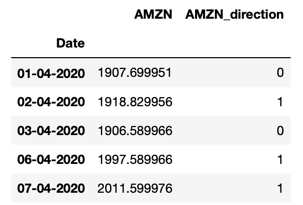
Task: Click the price value 2011.599976
Action: click(x=135, y=188)
